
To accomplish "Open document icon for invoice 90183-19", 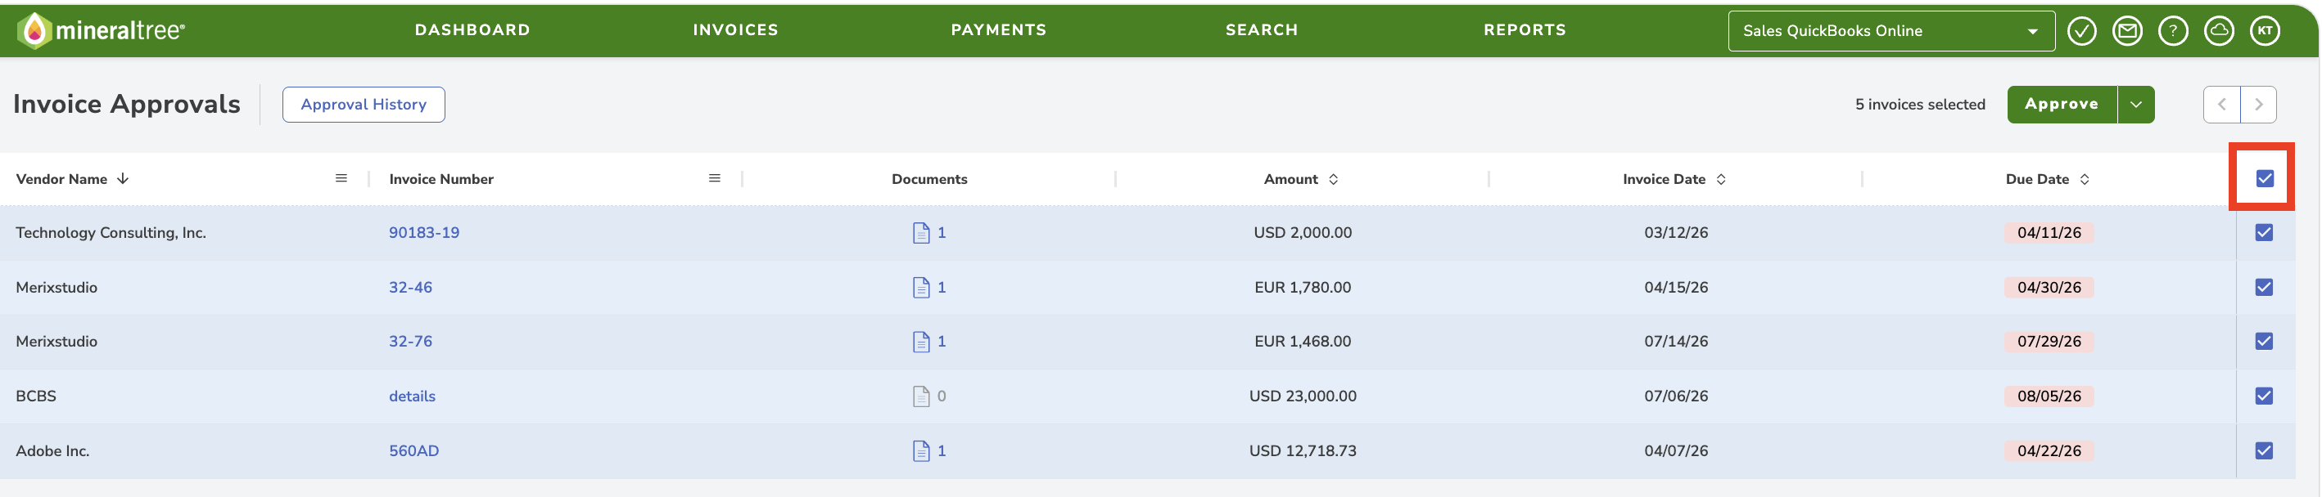I will [921, 233].
